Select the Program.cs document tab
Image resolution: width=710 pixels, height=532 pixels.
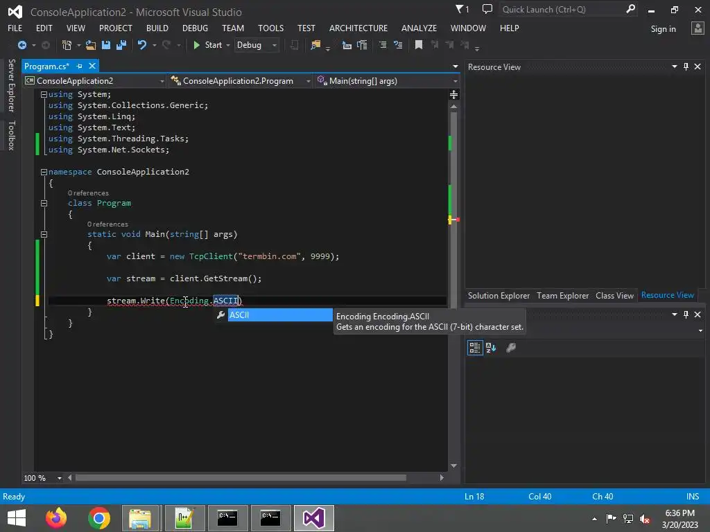[46, 66]
